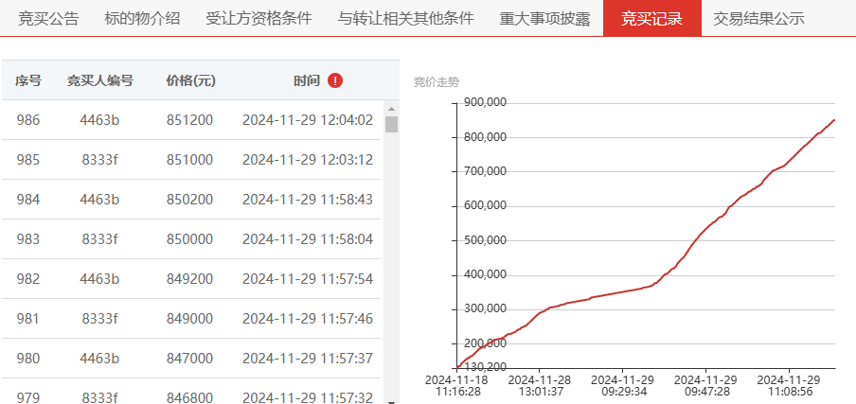The width and height of the screenshot is (856, 404).
Task: Click the 竞价走势 chart title
Action: [437, 82]
